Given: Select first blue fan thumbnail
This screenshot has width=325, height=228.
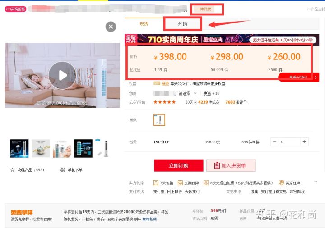Looking at the screenshot, I should [x=19, y=149].
